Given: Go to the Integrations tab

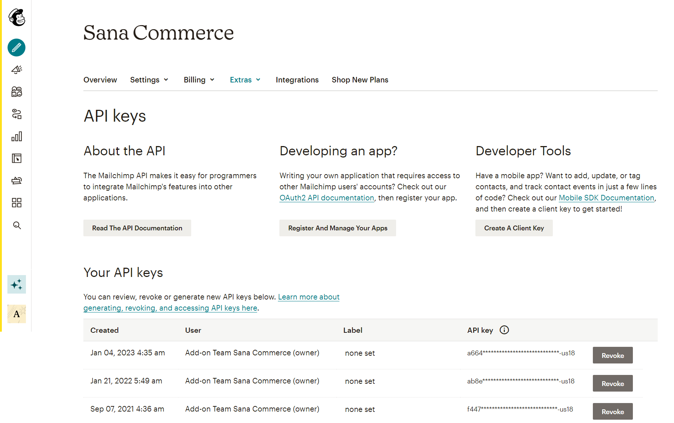Looking at the screenshot, I should tap(297, 80).
